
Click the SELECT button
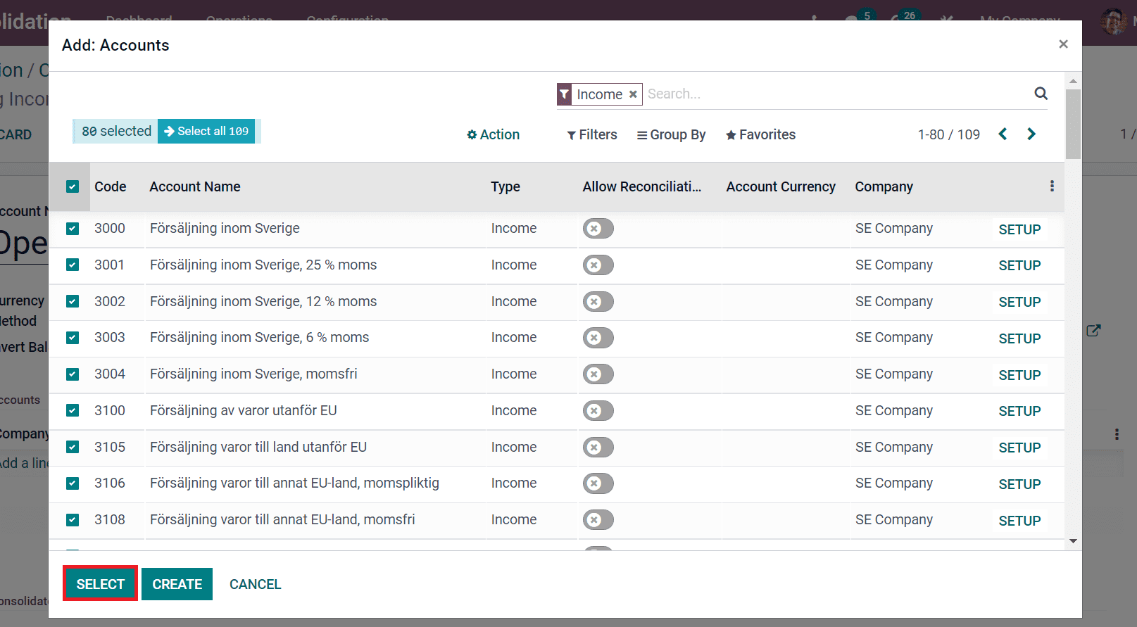[100, 584]
